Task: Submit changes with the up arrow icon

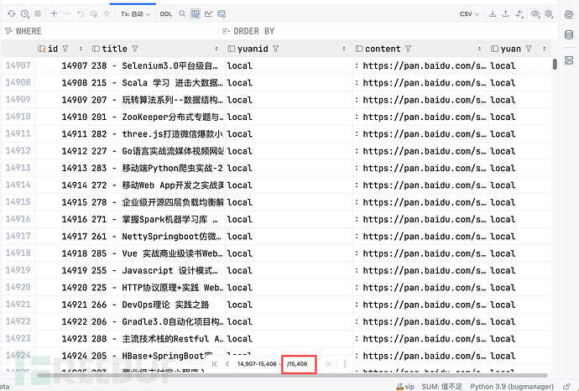Action: click(x=107, y=13)
